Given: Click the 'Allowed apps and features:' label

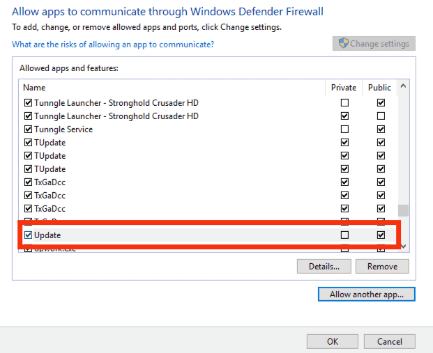Looking at the screenshot, I should [x=69, y=68].
